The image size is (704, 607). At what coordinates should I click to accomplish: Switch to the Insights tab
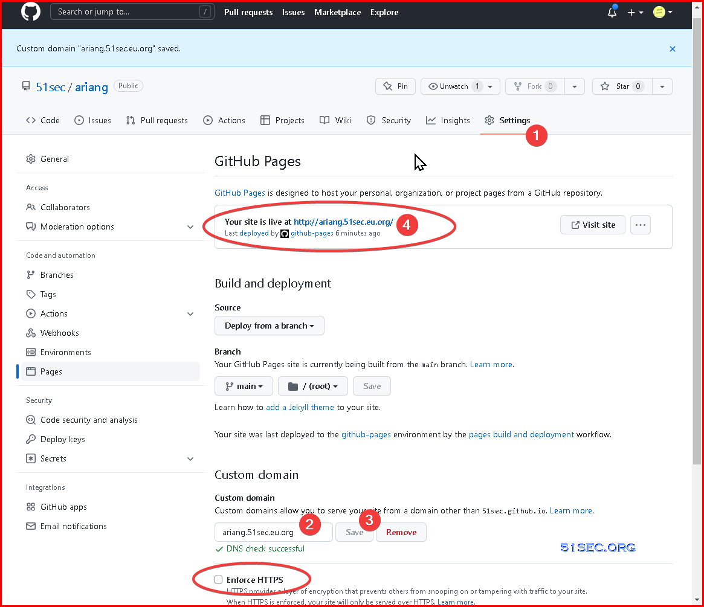(448, 120)
